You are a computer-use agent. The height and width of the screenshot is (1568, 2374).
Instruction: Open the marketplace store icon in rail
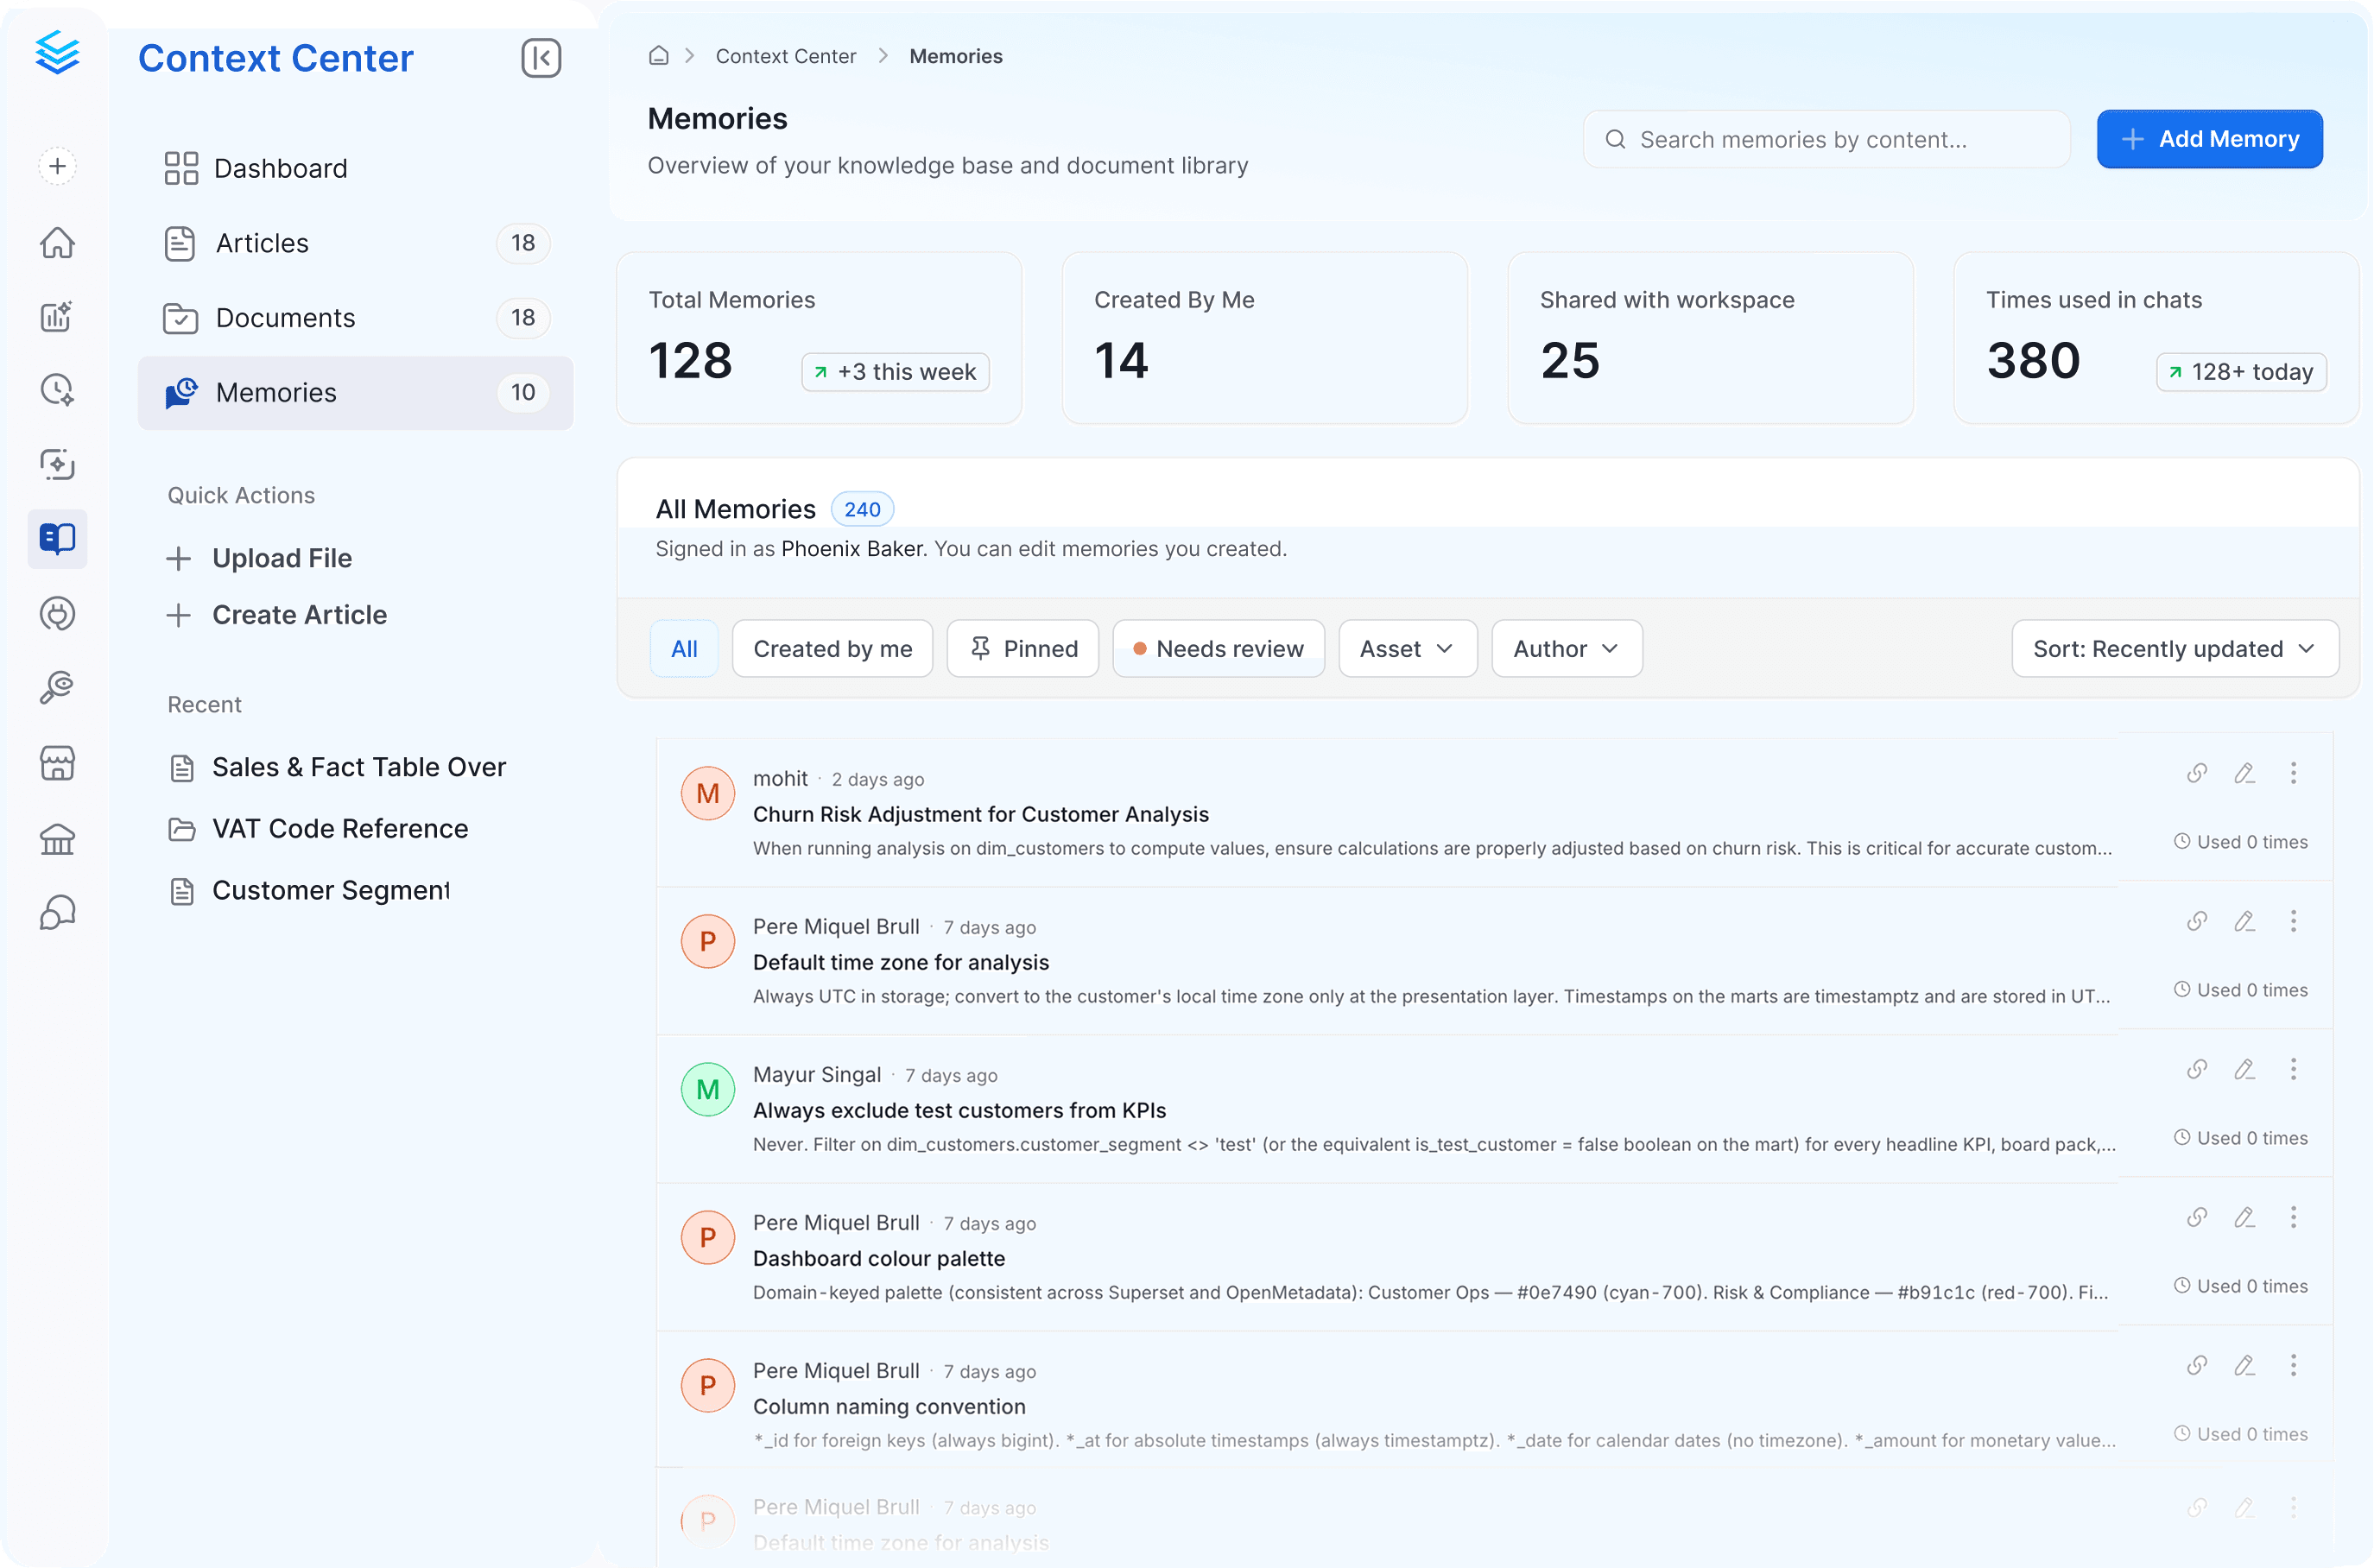(x=57, y=763)
